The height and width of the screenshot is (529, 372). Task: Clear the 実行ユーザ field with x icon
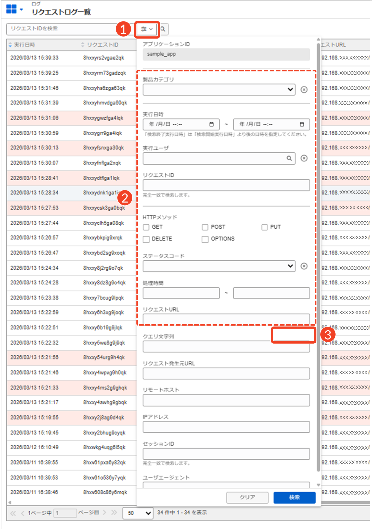(304, 158)
